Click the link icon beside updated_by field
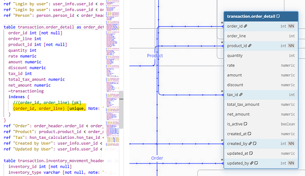Screen dimensions: 305x176 (x=252, y=163)
